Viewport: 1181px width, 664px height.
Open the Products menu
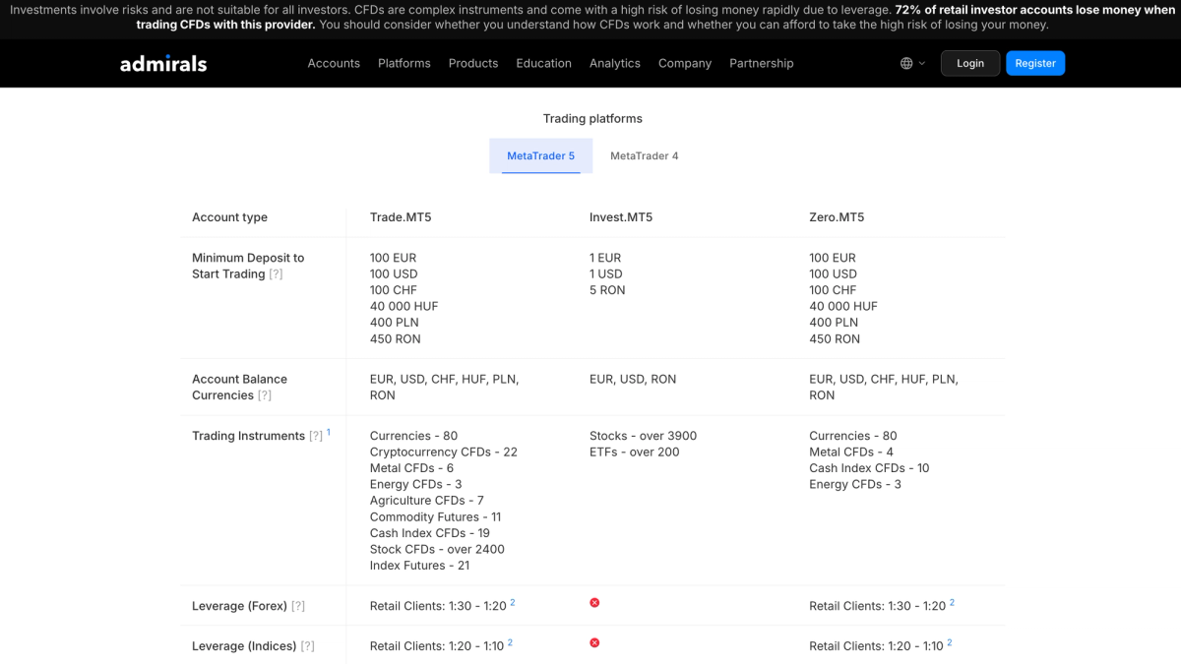tap(473, 63)
